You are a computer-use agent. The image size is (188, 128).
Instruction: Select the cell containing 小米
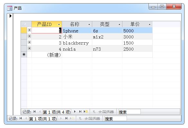(77, 37)
